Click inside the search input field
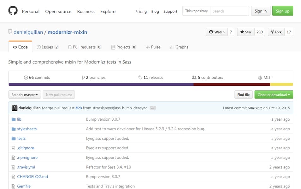 click(230, 11)
